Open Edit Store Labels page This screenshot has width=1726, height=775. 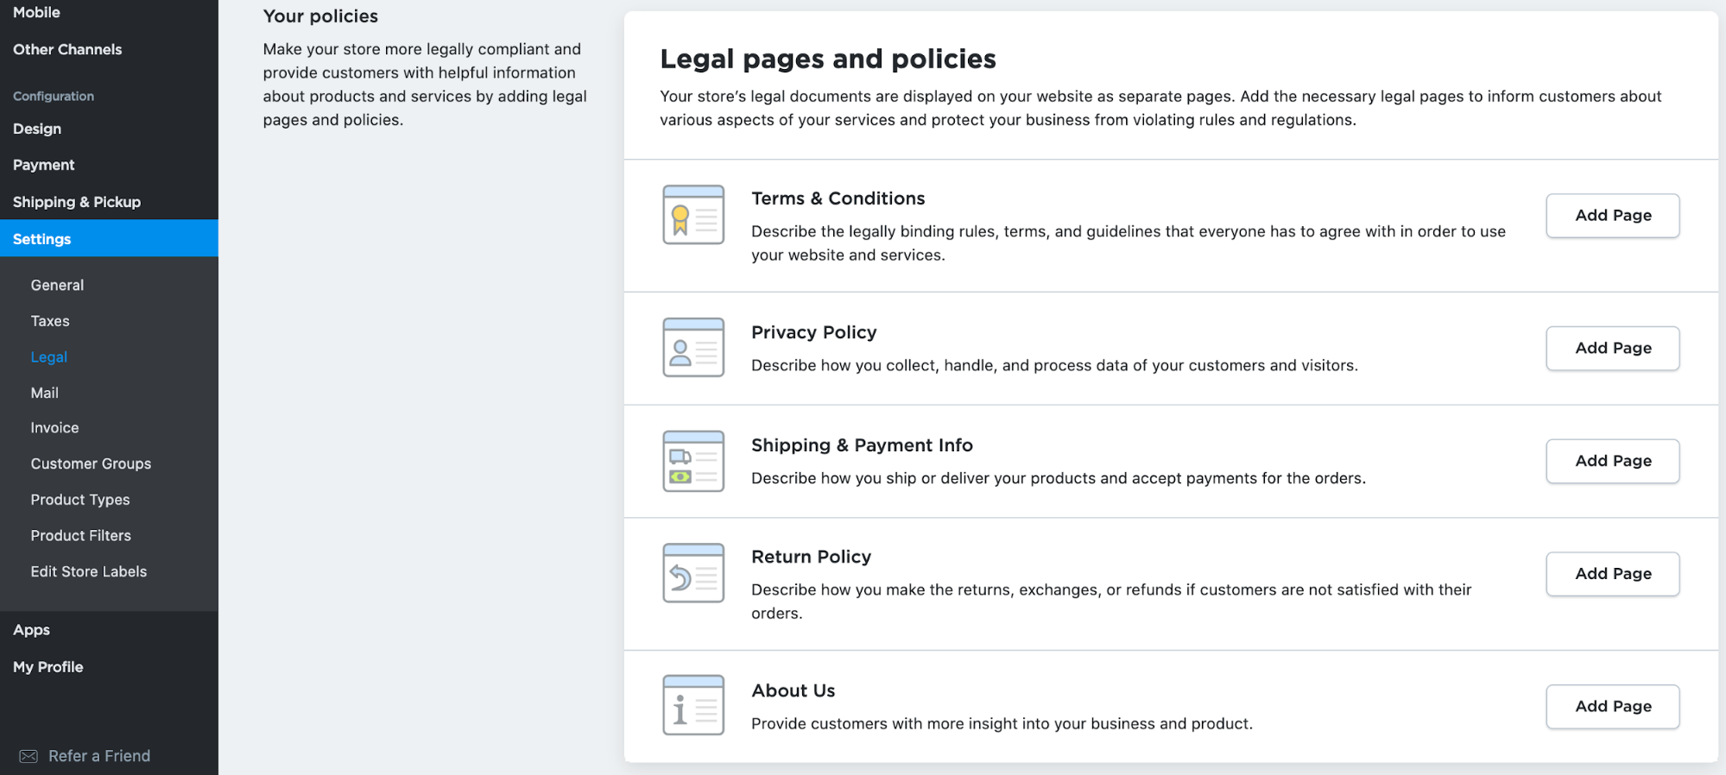[x=89, y=571]
